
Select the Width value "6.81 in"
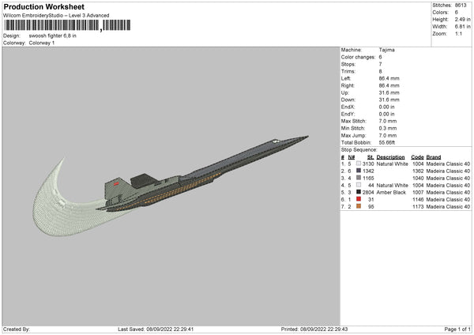tap(462, 27)
